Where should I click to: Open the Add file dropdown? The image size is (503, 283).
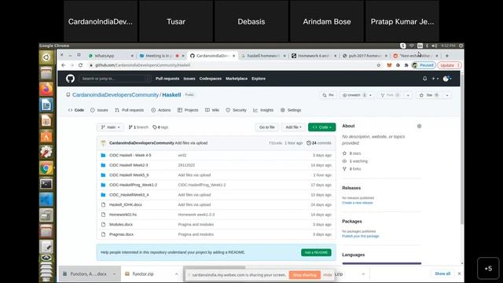[x=293, y=127]
